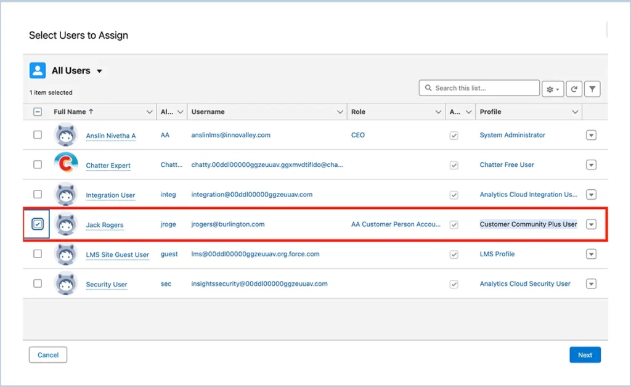The image size is (631, 387).
Task: Show row actions for Jack Rogers
Action: [591, 224]
